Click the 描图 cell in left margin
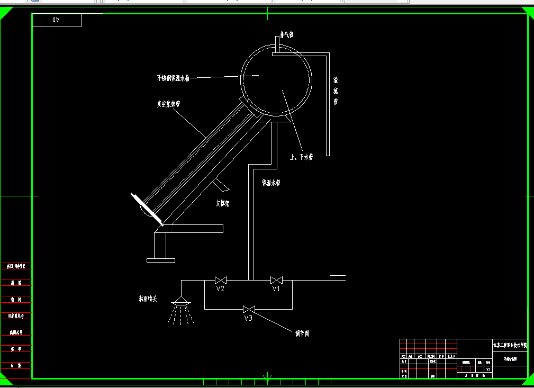 click(x=16, y=283)
